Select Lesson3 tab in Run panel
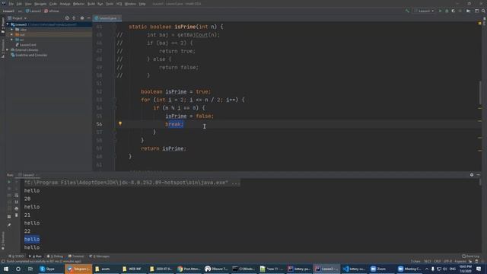 coord(27,175)
